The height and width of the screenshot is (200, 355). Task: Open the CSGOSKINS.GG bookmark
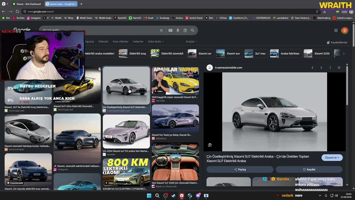coord(261,18)
